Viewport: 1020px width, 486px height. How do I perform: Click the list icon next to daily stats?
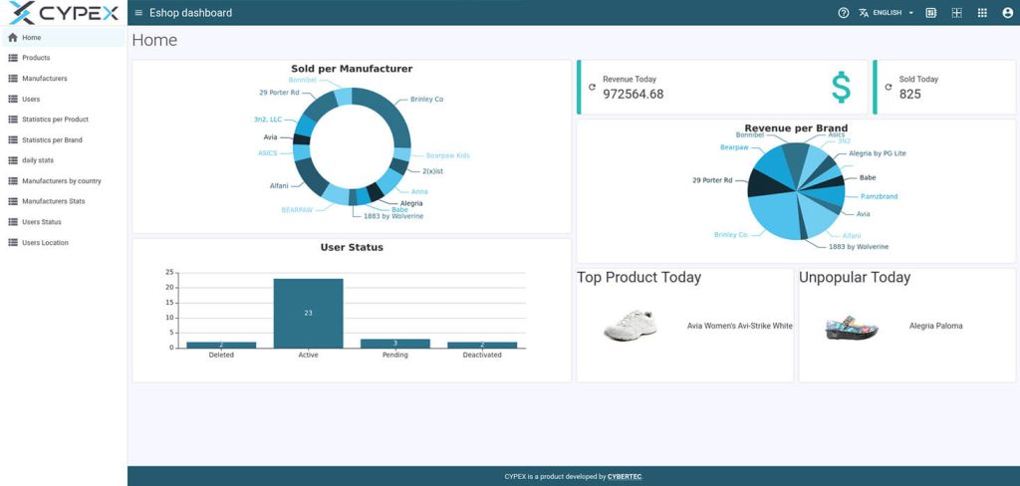(12, 160)
